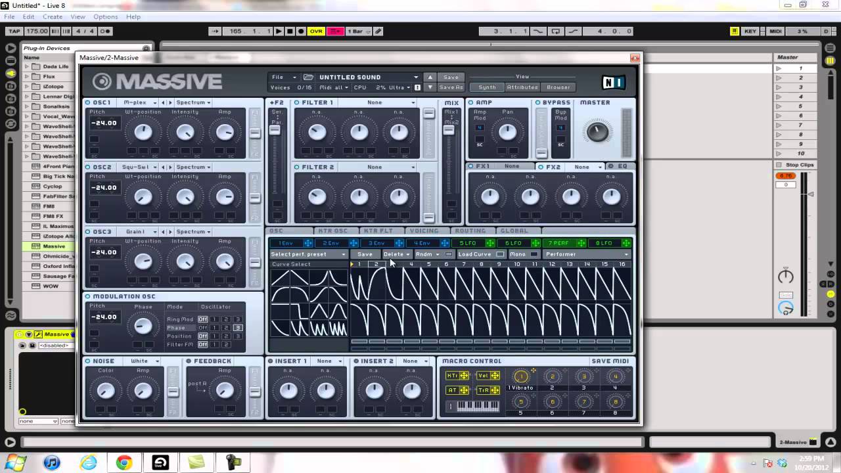The height and width of the screenshot is (473, 841).
Task: Toggle OSC3 on/off indicator
Action: 88,231
